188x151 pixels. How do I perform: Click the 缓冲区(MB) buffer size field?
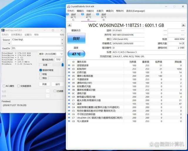click(59, 59)
